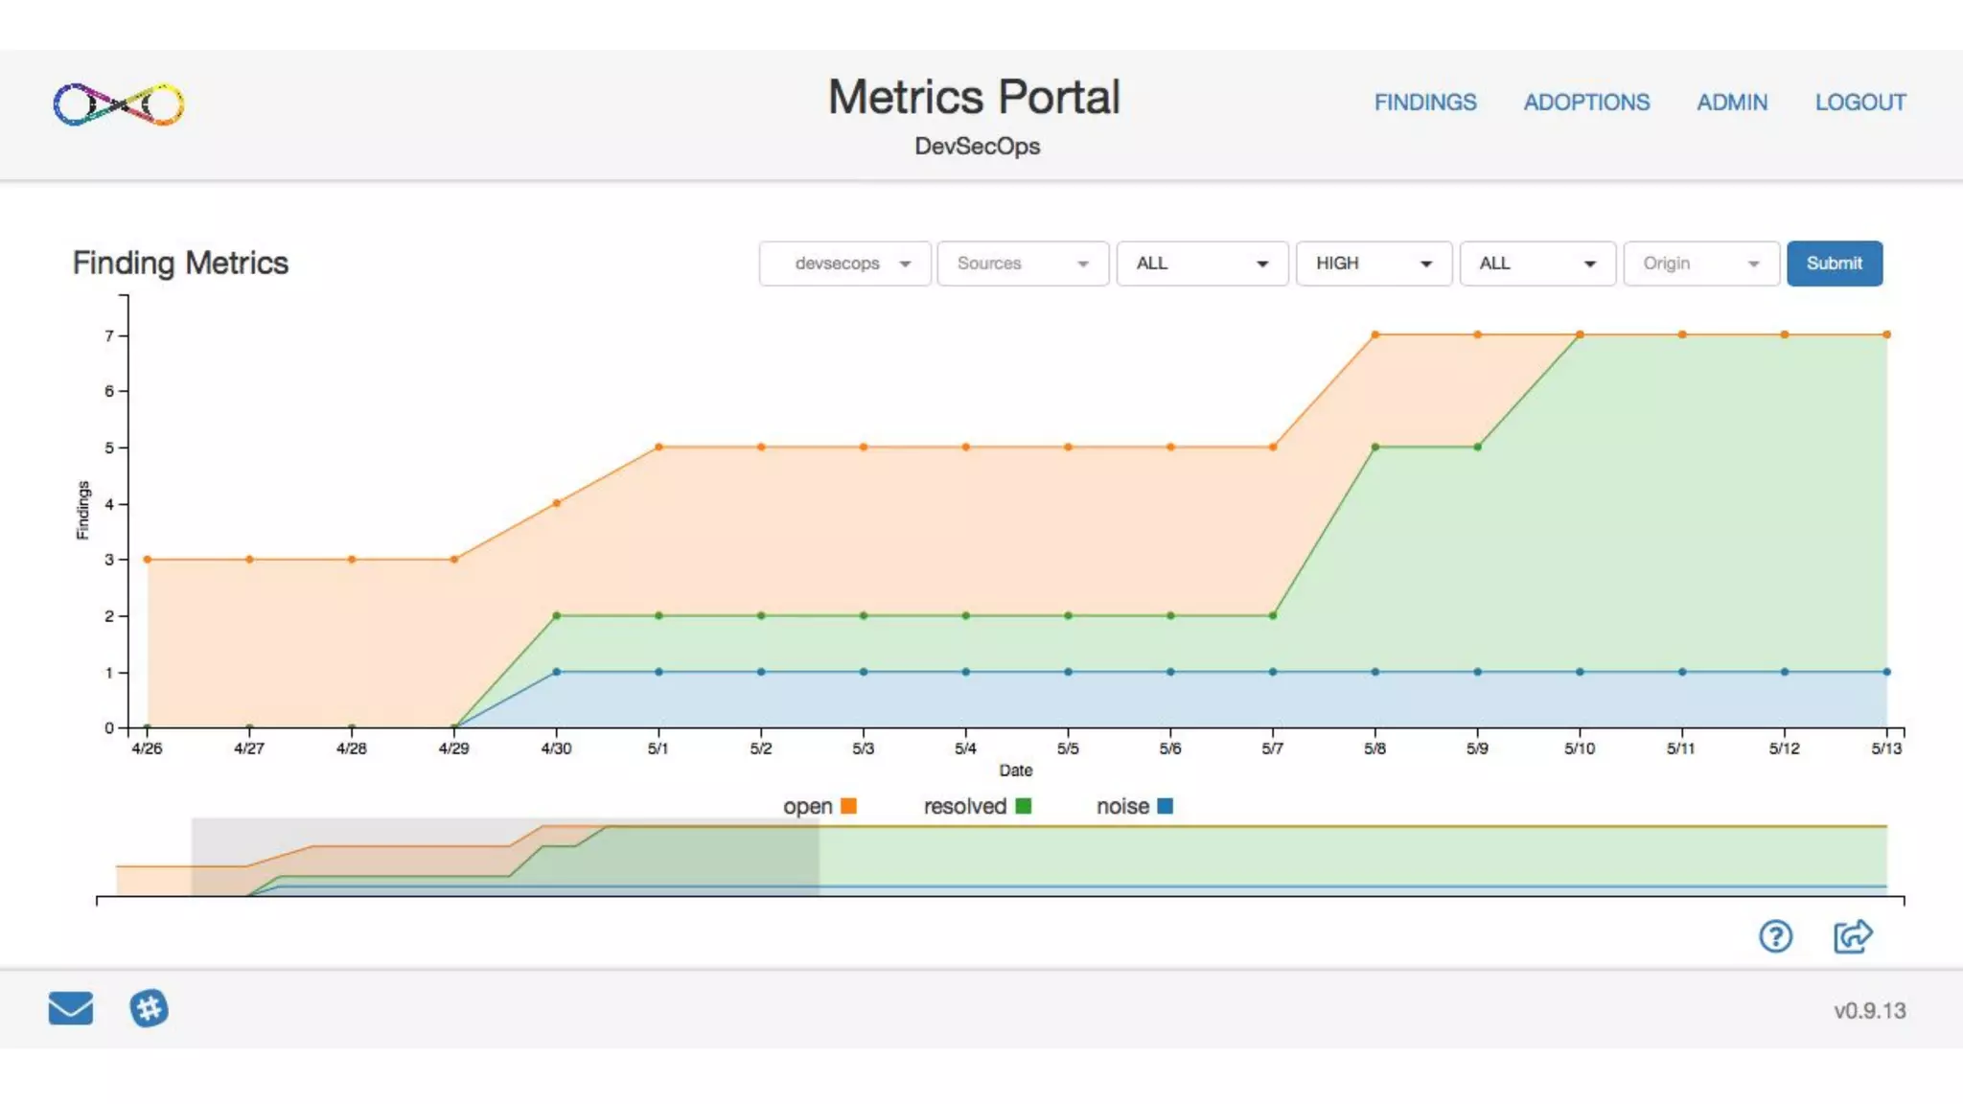Screen dimensions: 1963x1104
Task: Open the help question mark icon
Action: (1775, 936)
